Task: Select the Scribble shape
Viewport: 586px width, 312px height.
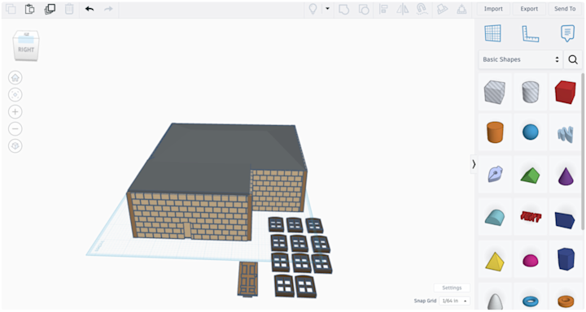Action: pos(565,133)
